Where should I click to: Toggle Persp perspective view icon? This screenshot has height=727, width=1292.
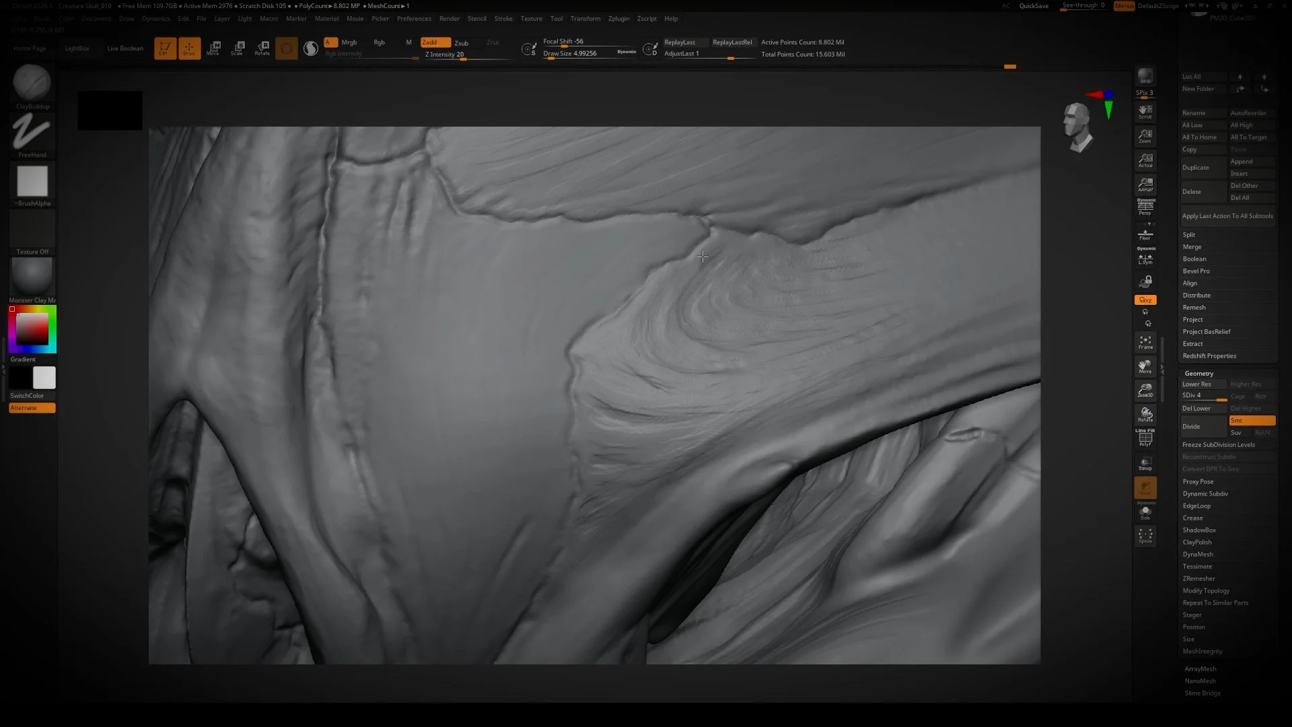click(1145, 207)
